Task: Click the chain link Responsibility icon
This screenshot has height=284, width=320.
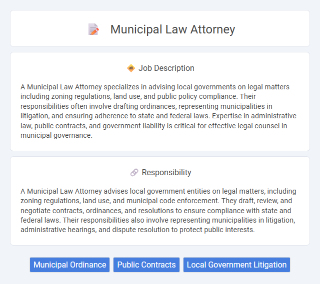Action: click(x=134, y=173)
